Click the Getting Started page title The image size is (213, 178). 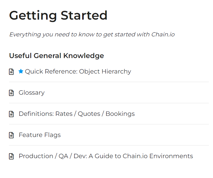(58, 15)
